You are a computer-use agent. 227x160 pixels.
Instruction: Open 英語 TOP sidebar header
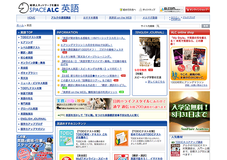tap(35, 32)
